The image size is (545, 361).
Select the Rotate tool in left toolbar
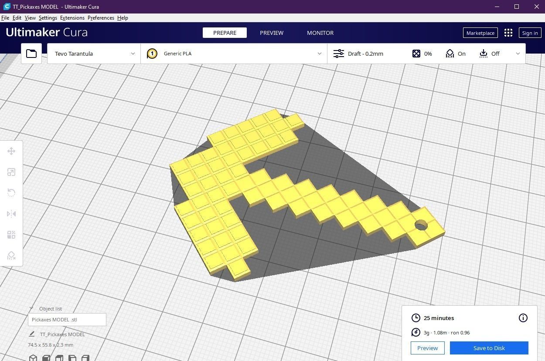pos(11,193)
